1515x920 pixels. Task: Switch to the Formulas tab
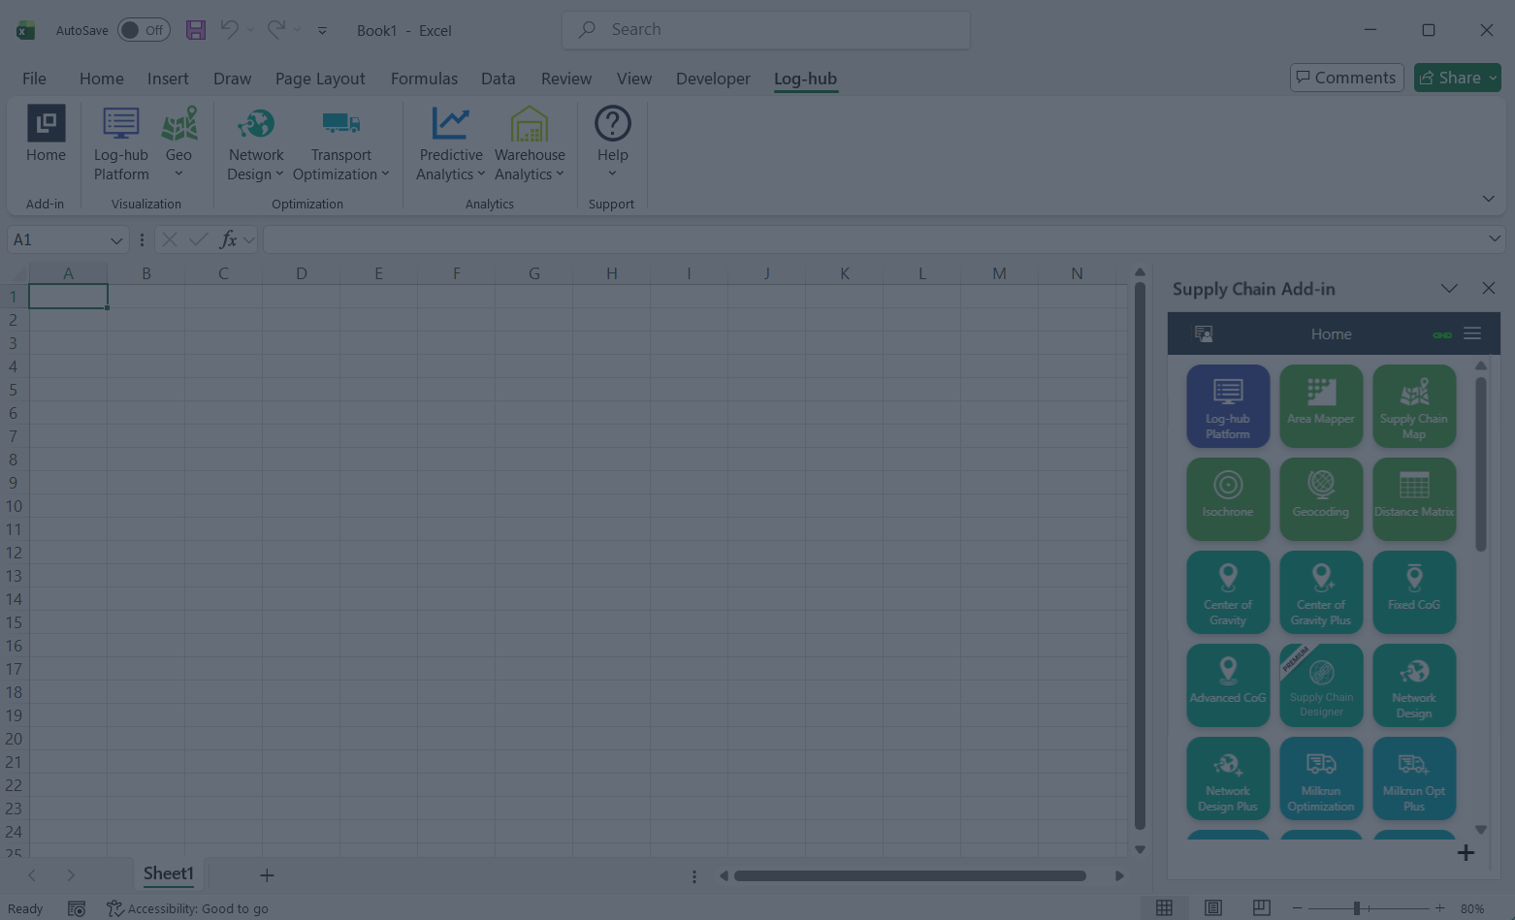click(424, 79)
